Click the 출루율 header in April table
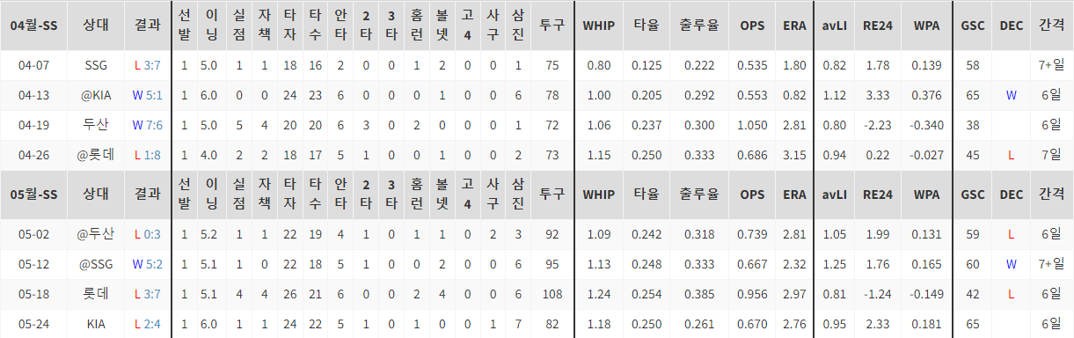 pos(698,25)
